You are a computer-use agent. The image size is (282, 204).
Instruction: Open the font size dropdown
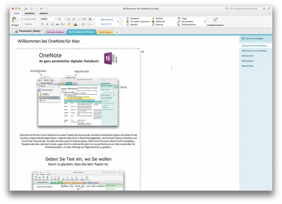tap(64, 19)
